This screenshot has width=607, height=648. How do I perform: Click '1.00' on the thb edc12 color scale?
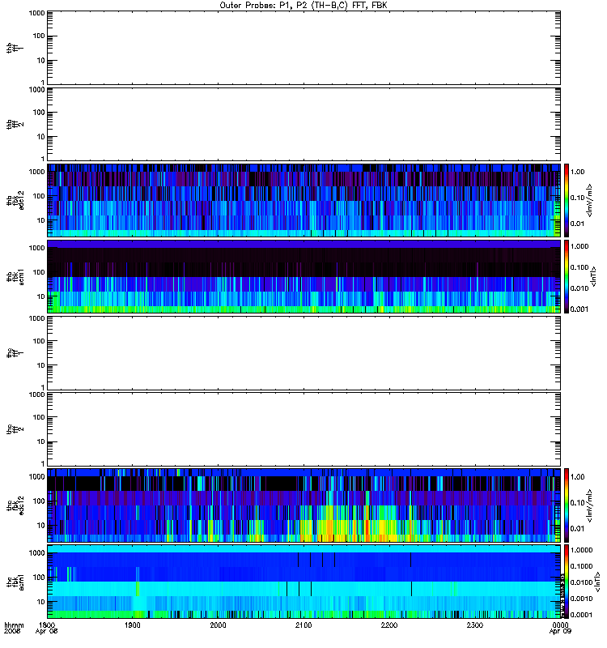pos(577,172)
